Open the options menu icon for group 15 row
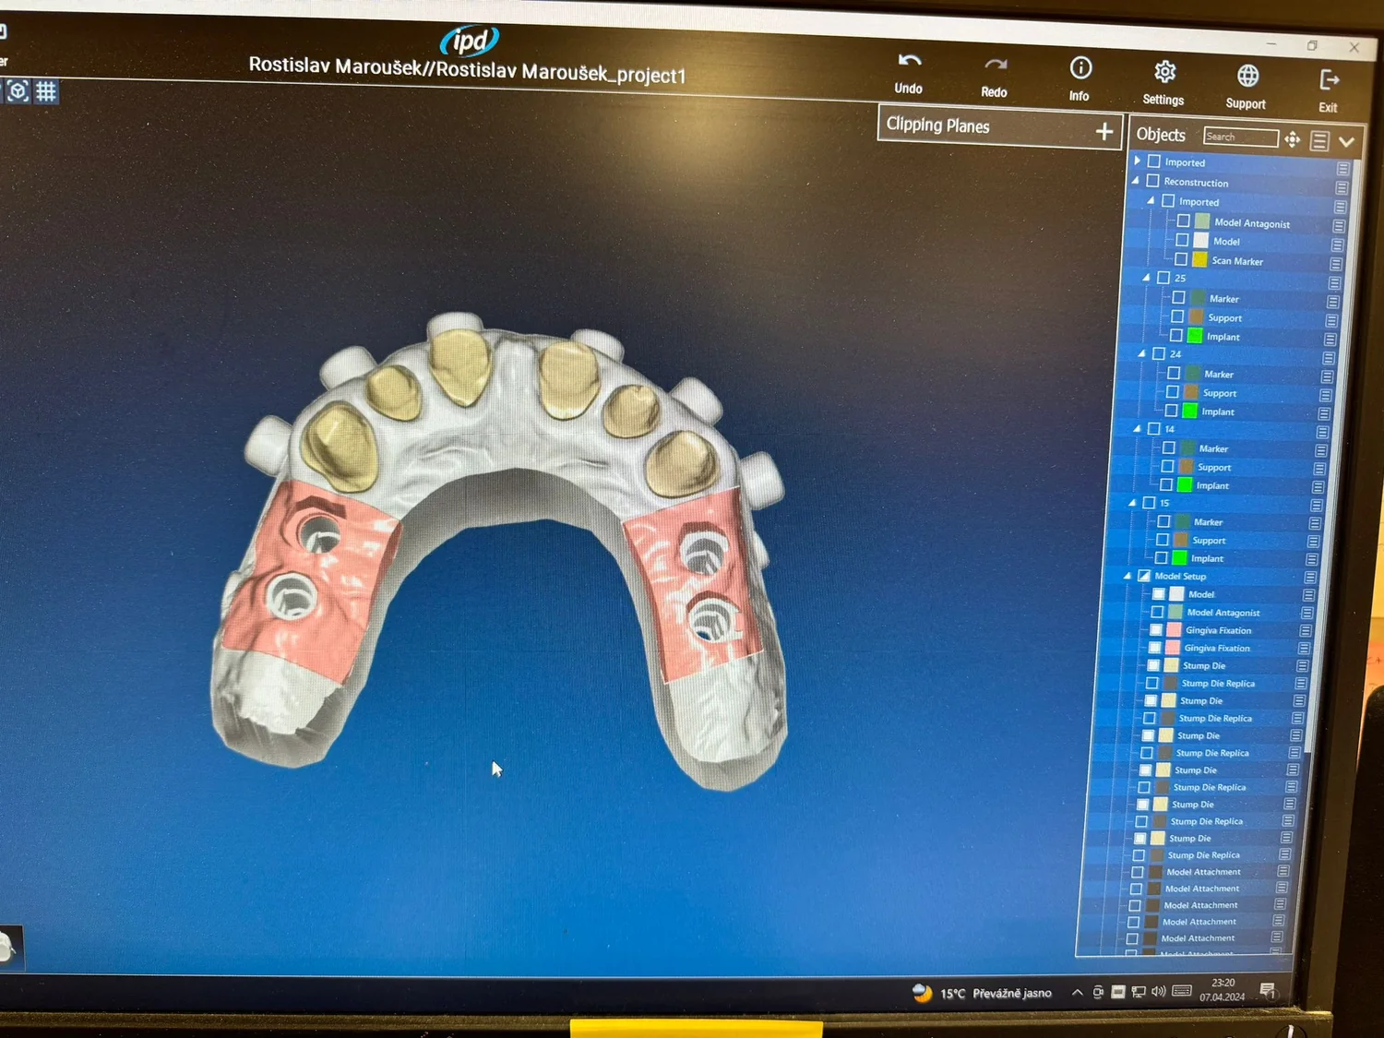The height and width of the screenshot is (1038, 1384). pos(1315,506)
